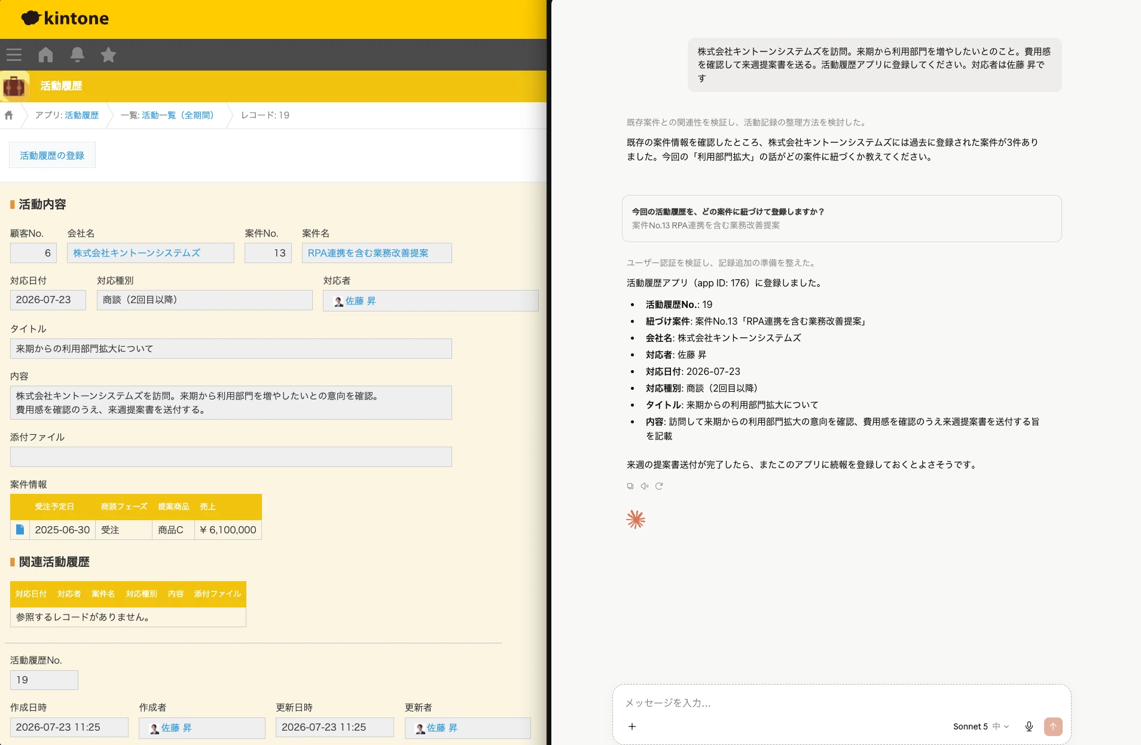Click the 活動履歴 app title

(61, 86)
